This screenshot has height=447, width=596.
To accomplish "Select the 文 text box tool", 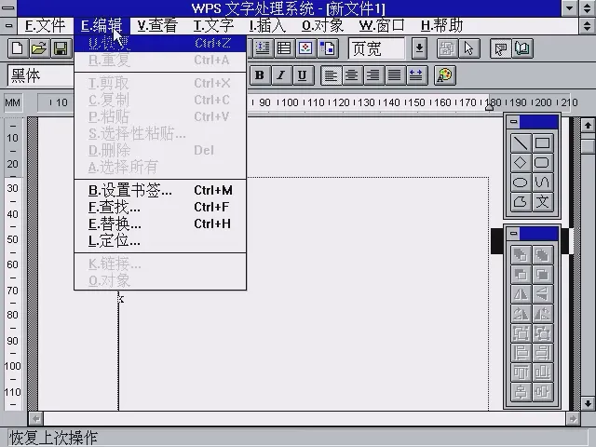I will tap(542, 202).
